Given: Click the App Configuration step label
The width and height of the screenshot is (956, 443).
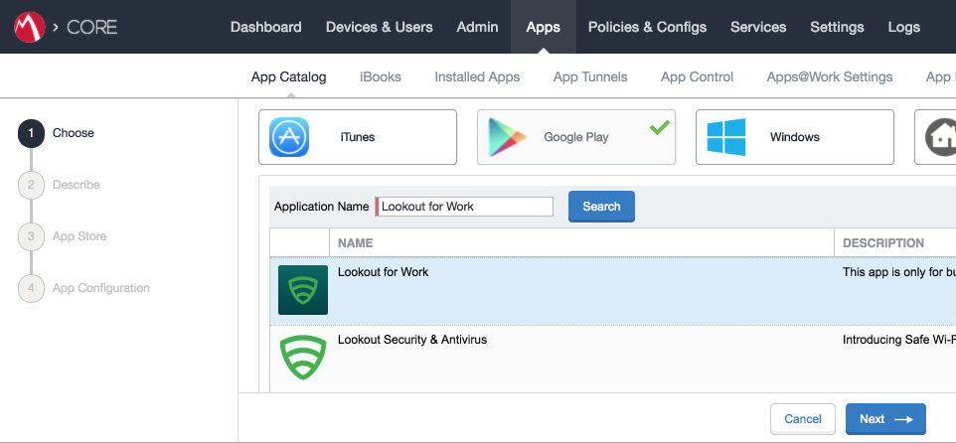Looking at the screenshot, I should point(101,288).
